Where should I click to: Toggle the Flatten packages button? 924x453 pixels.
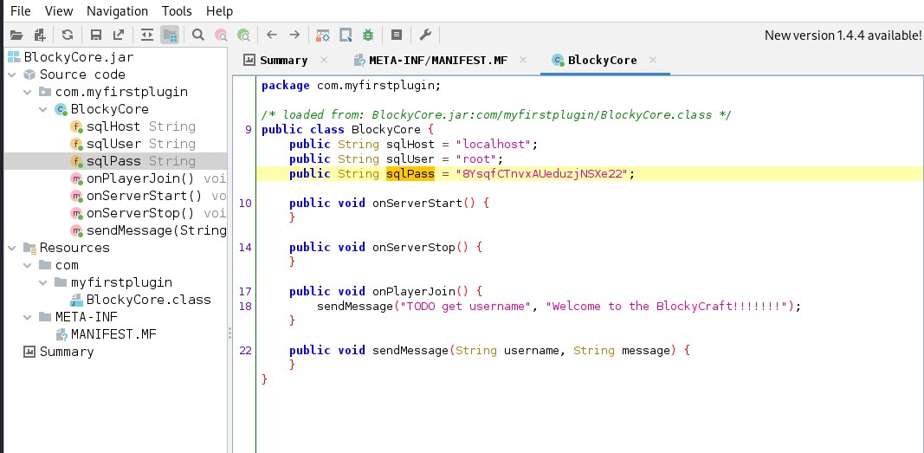point(170,36)
